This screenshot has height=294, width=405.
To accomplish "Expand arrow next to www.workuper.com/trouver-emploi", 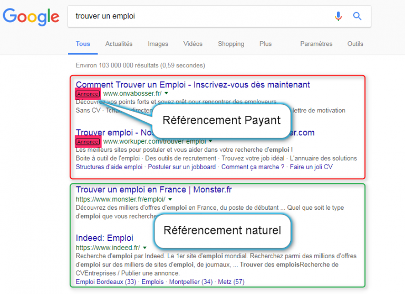I will (x=210, y=141).
